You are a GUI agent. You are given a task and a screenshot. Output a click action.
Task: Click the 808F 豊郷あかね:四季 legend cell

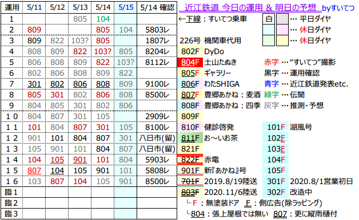190,105
